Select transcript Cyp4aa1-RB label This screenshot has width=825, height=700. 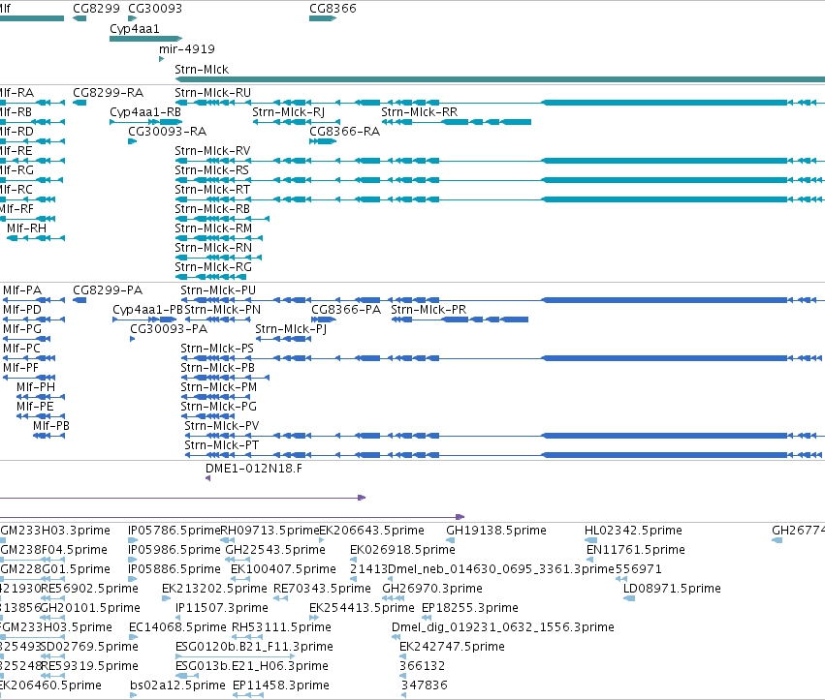145,112
